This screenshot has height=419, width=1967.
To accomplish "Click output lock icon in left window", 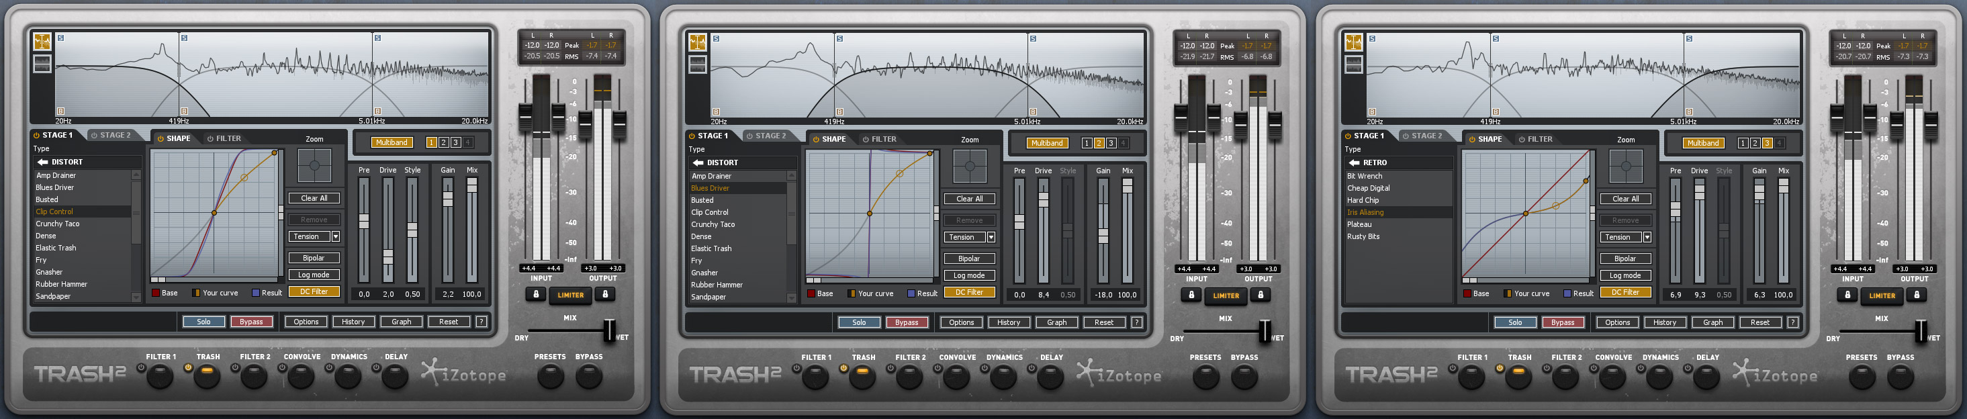I will [x=606, y=294].
